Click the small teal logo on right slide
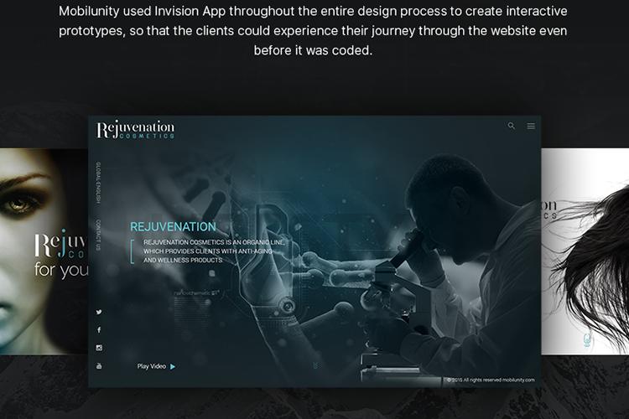The image size is (629, 419). coord(587,340)
